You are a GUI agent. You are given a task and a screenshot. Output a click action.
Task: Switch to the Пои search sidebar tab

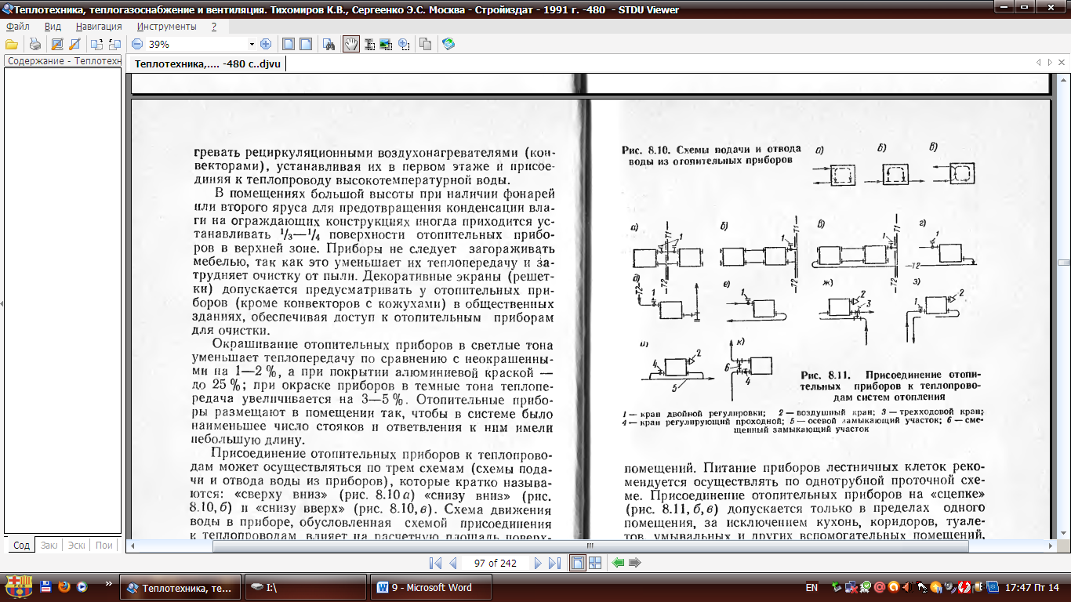pos(103,545)
